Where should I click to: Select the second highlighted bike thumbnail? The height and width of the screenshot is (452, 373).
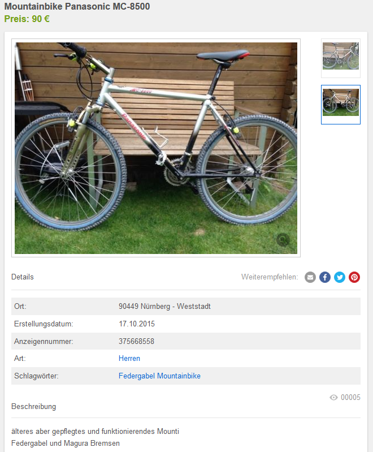[x=341, y=105]
